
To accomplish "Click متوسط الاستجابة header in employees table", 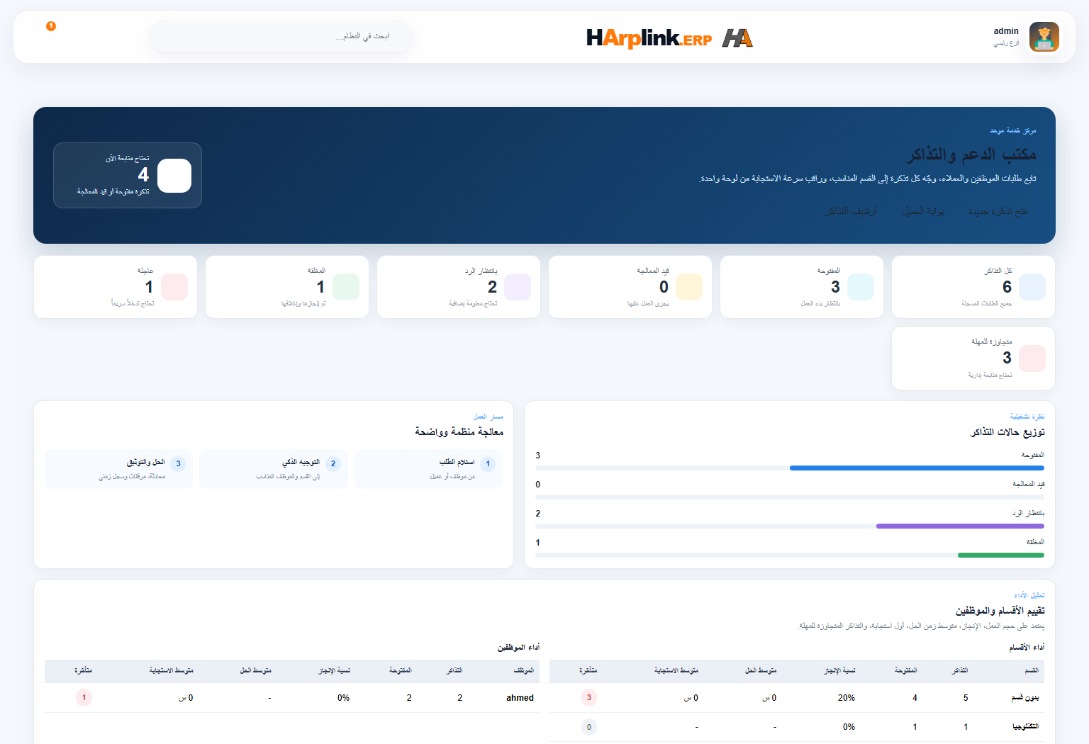I will tap(171, 670).
